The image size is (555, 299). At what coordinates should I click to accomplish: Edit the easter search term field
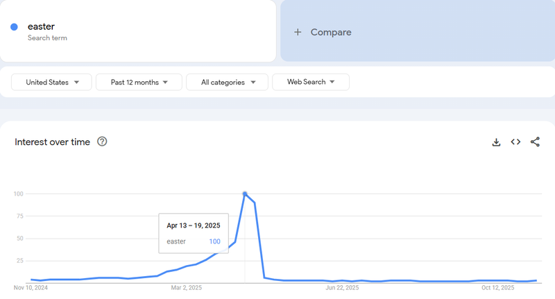tap(138, 31)
